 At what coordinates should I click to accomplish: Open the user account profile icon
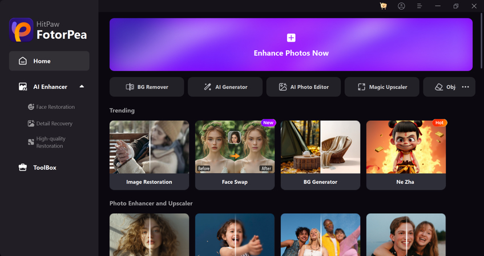point(401,6)
